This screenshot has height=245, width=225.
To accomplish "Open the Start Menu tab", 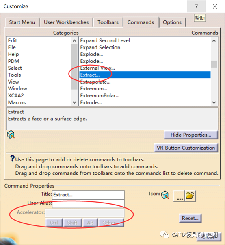I will pyautogui.click(x=22, y=22).
